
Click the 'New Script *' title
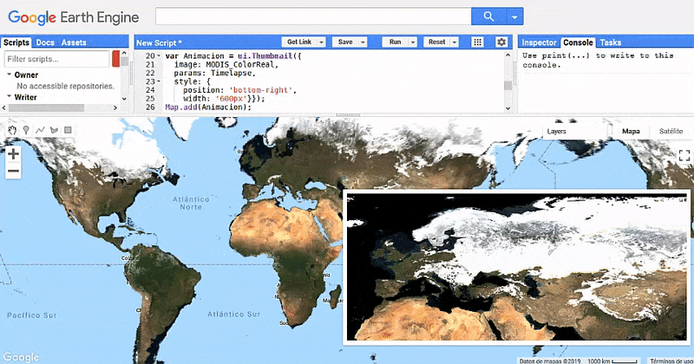click(x=159, y=43)
